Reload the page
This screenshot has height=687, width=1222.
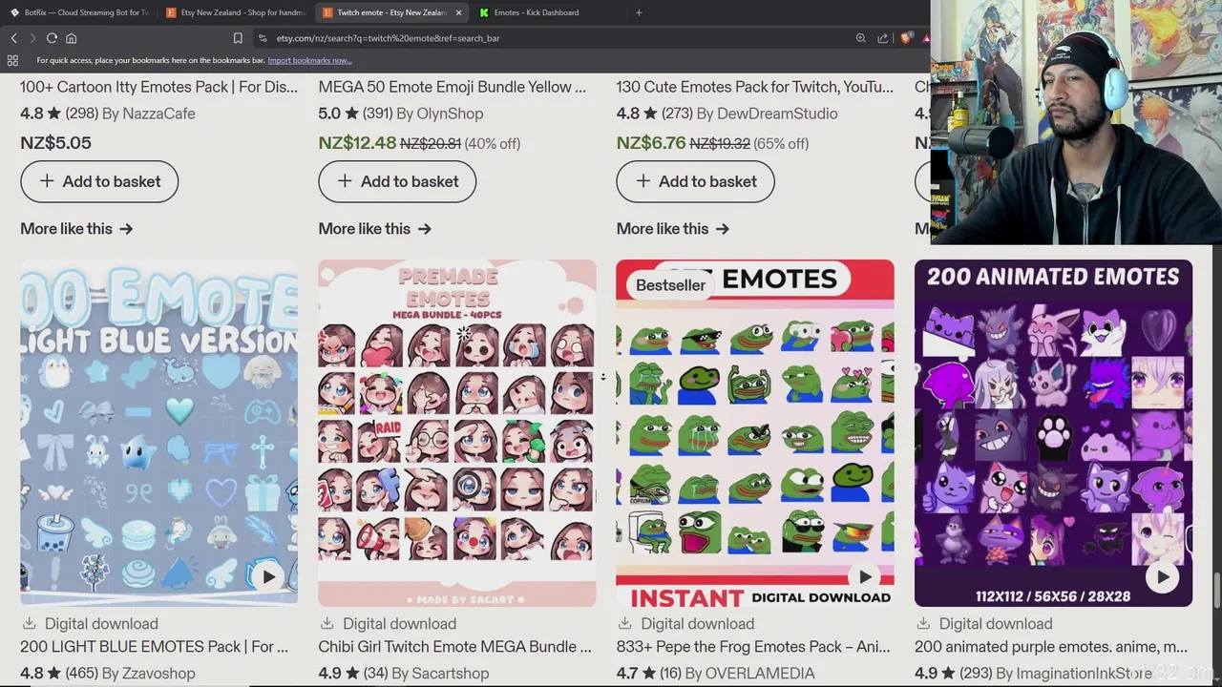[52, 38]
